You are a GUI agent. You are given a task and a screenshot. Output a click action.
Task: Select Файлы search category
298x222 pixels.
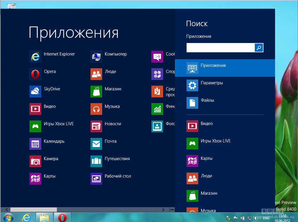[225, 103]
